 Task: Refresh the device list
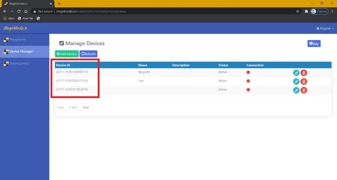coord(88,54)
